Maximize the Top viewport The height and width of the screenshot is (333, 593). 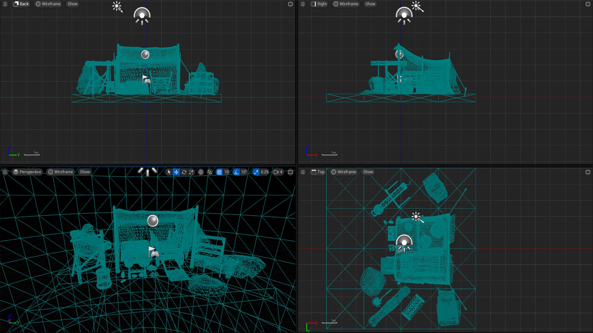pyautogui.click(x=588, y=172)
